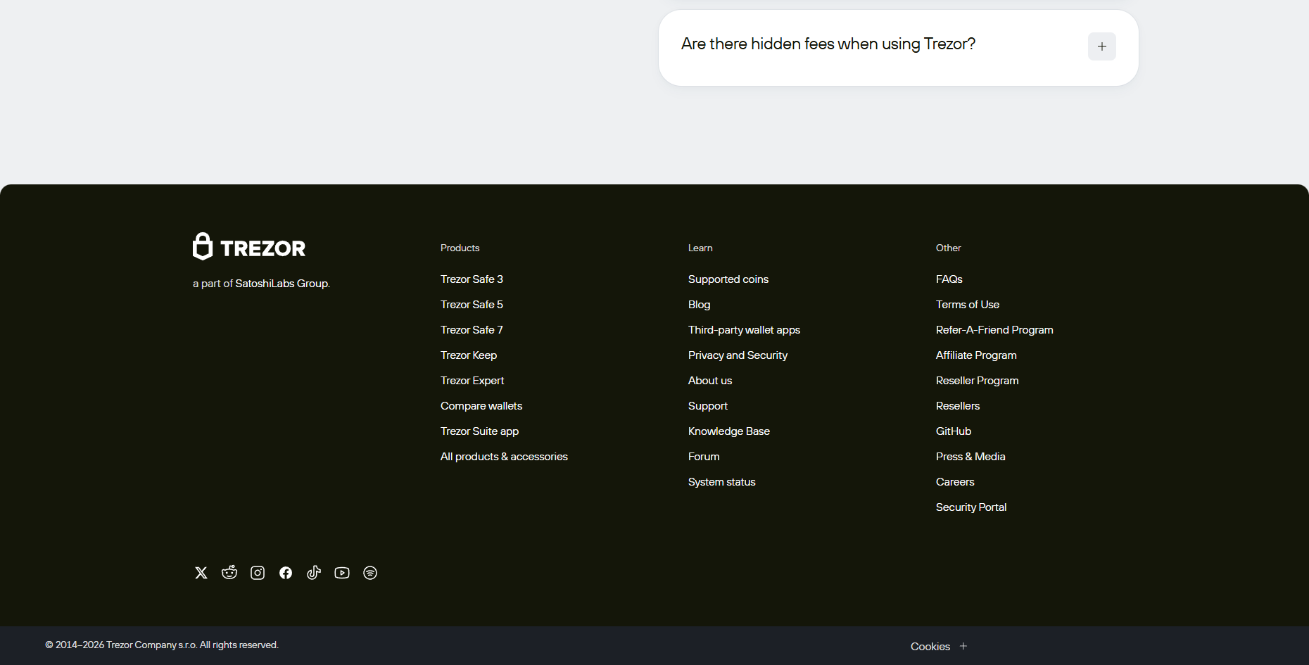Click the Facebook social icon

tap(286, 573)
